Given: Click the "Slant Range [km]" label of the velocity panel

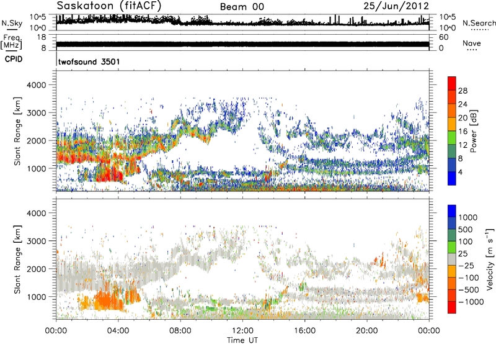Looking at the screenshot, I should pos(17,259).
